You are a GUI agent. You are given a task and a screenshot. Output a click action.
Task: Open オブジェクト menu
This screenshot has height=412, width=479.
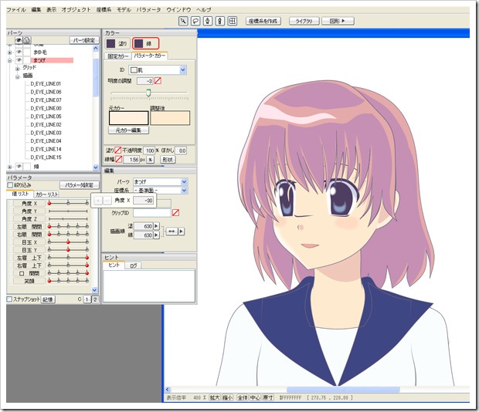pos(76,10)
